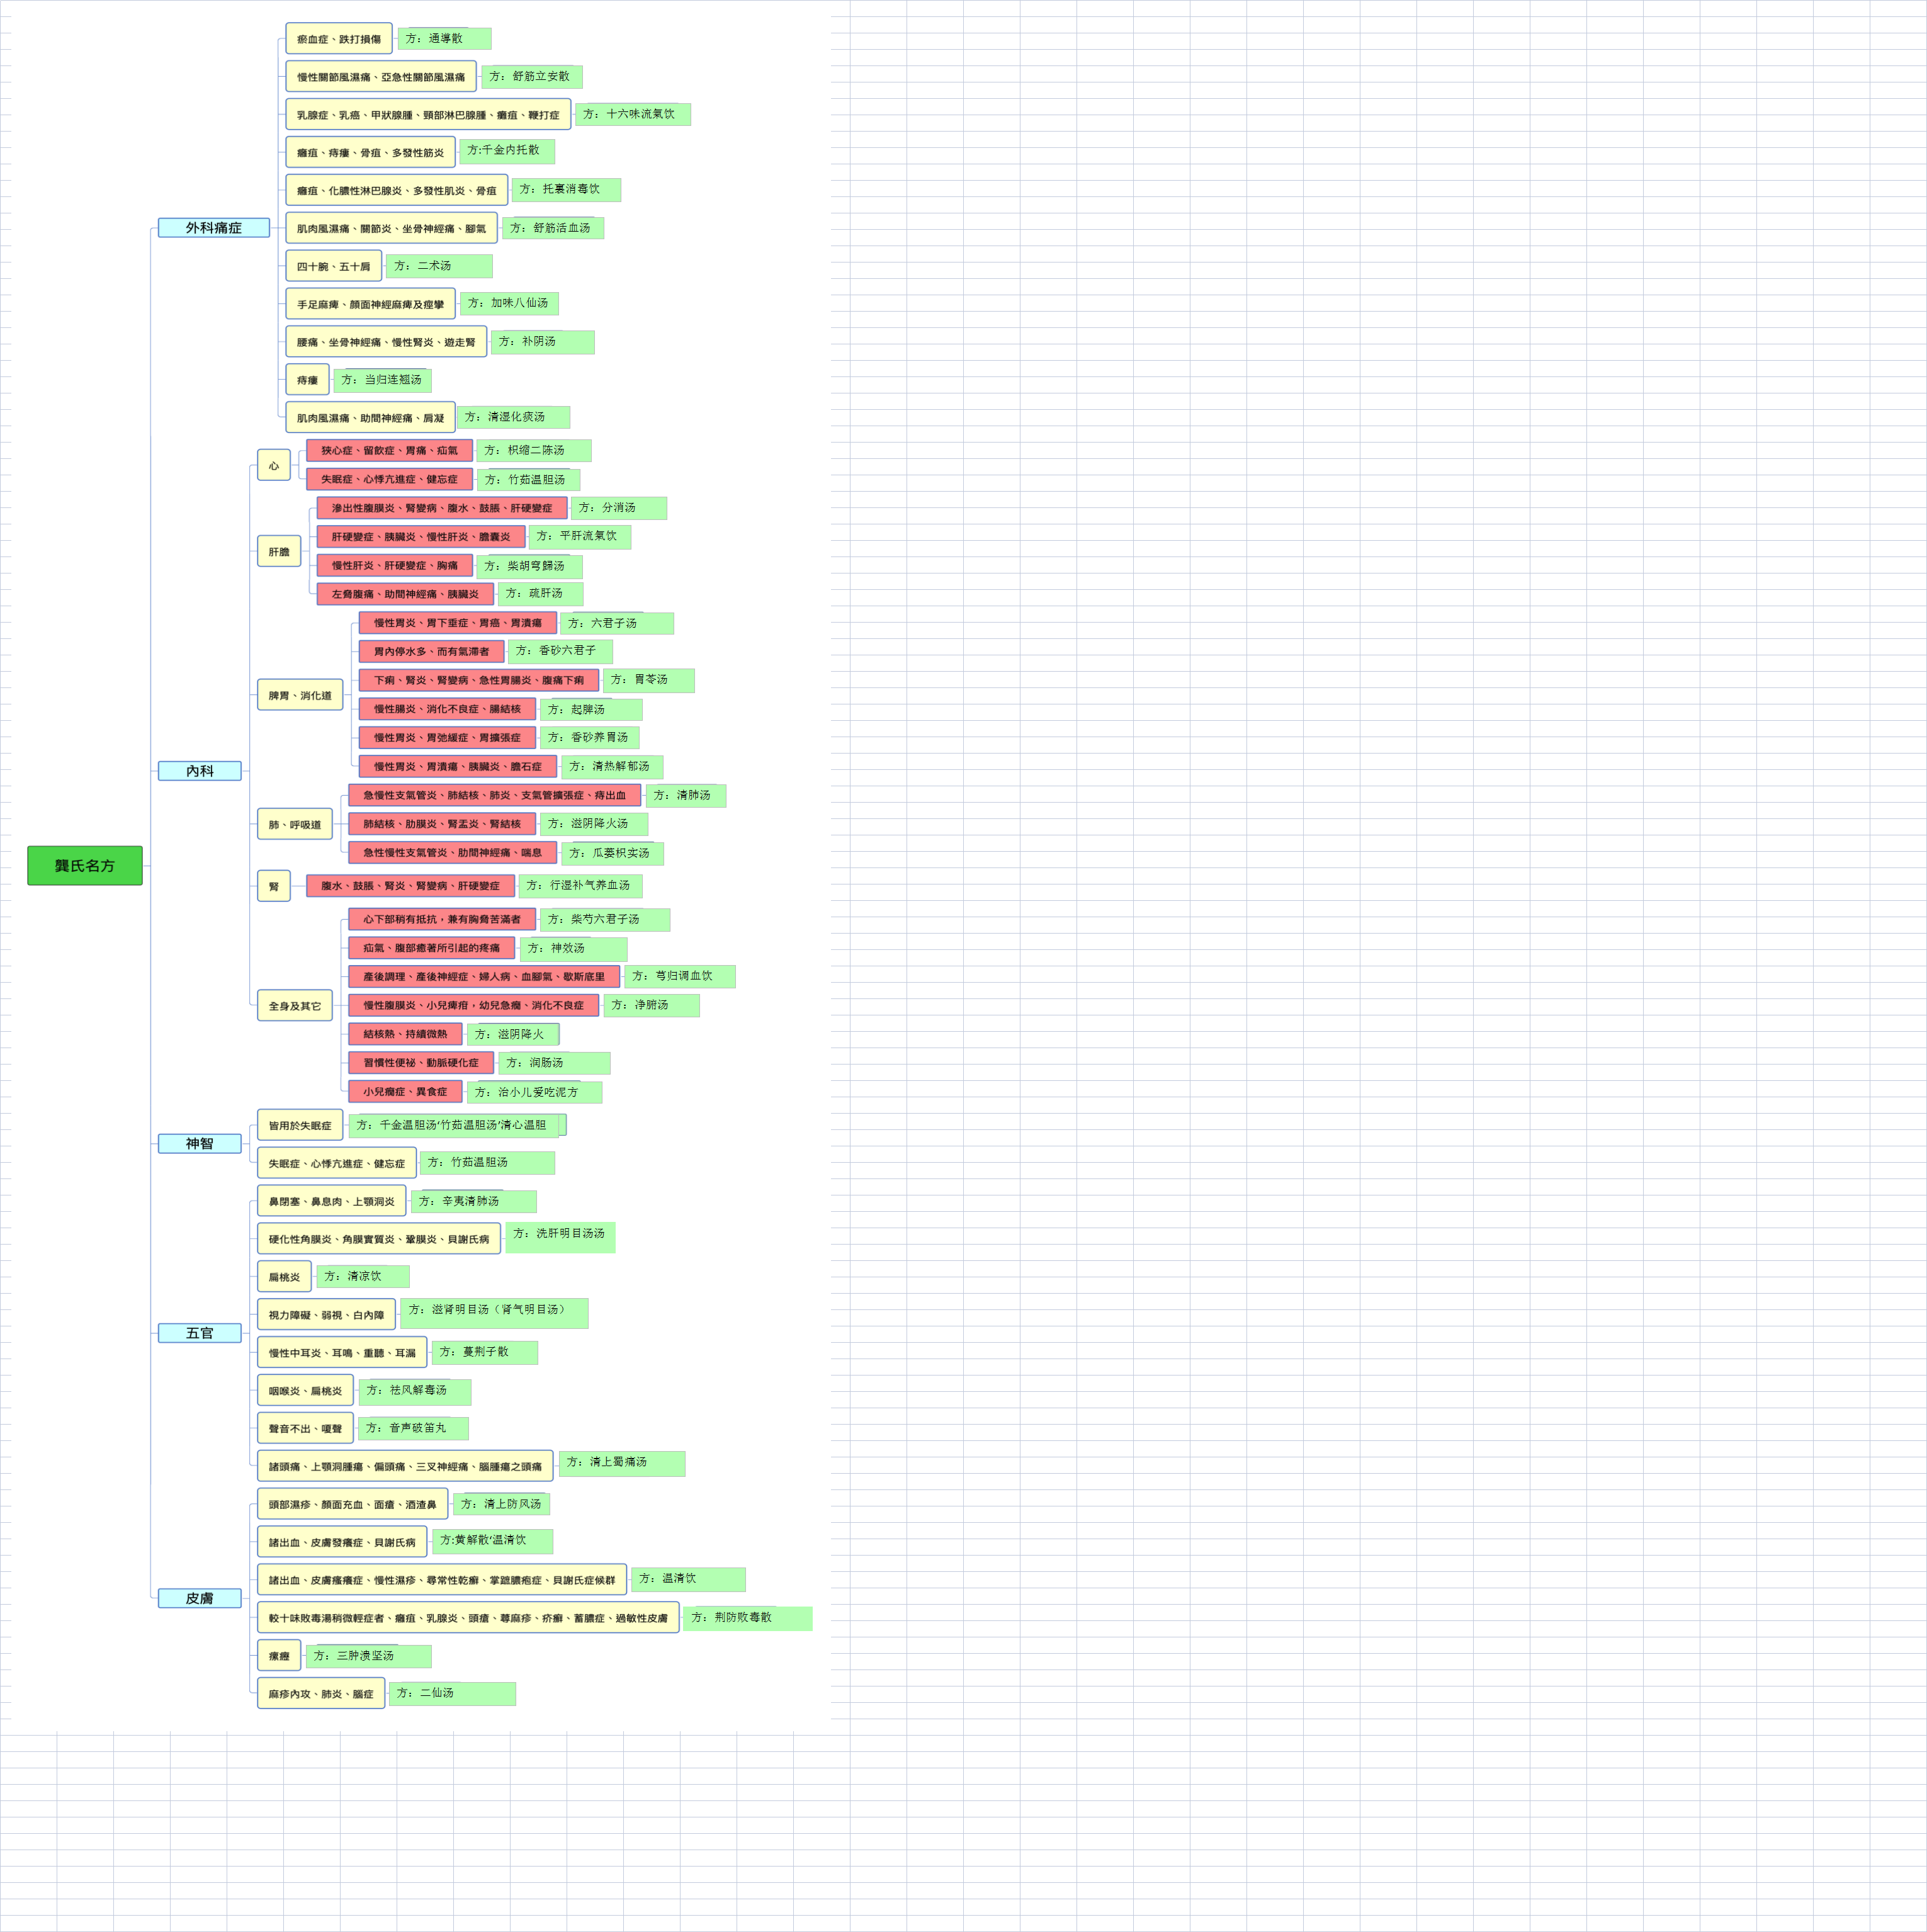Select the 結核熱、持續微熱 node

405,1034
